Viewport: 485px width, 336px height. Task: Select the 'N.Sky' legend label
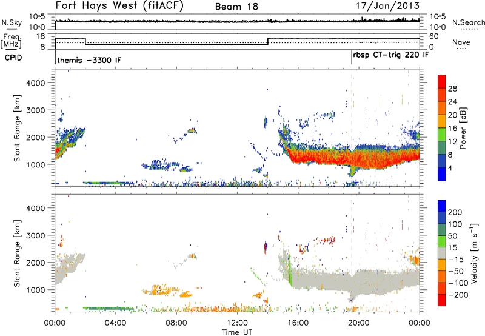[12, 22]
